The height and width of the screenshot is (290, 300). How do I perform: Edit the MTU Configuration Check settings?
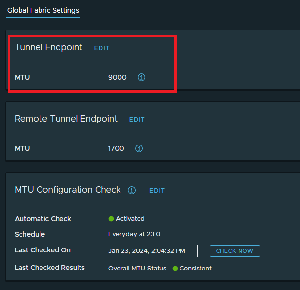pos(157,191)
